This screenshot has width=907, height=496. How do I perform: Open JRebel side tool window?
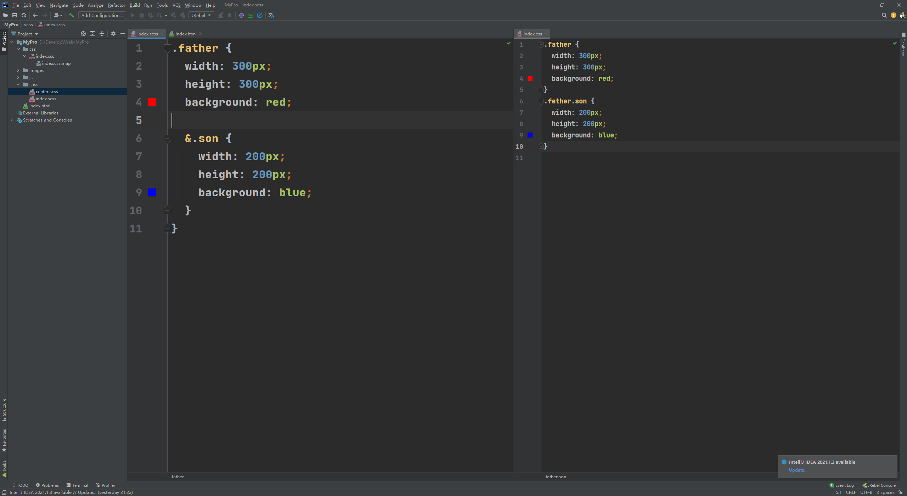tap(4, 468)
